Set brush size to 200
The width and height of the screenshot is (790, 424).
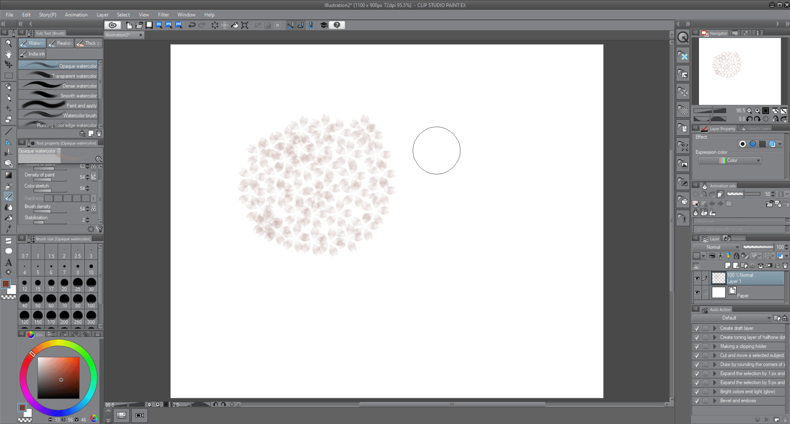64,317
